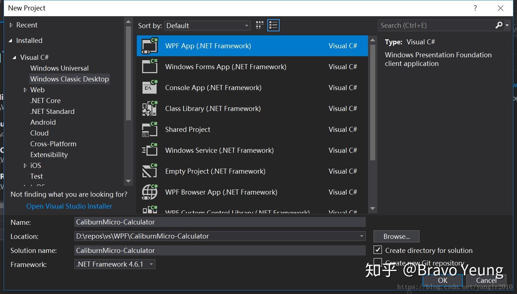Select 'Console App (.NET Framework)' text
The width and height of the screenshot is (517, 294).
click(x=213, y=88)
